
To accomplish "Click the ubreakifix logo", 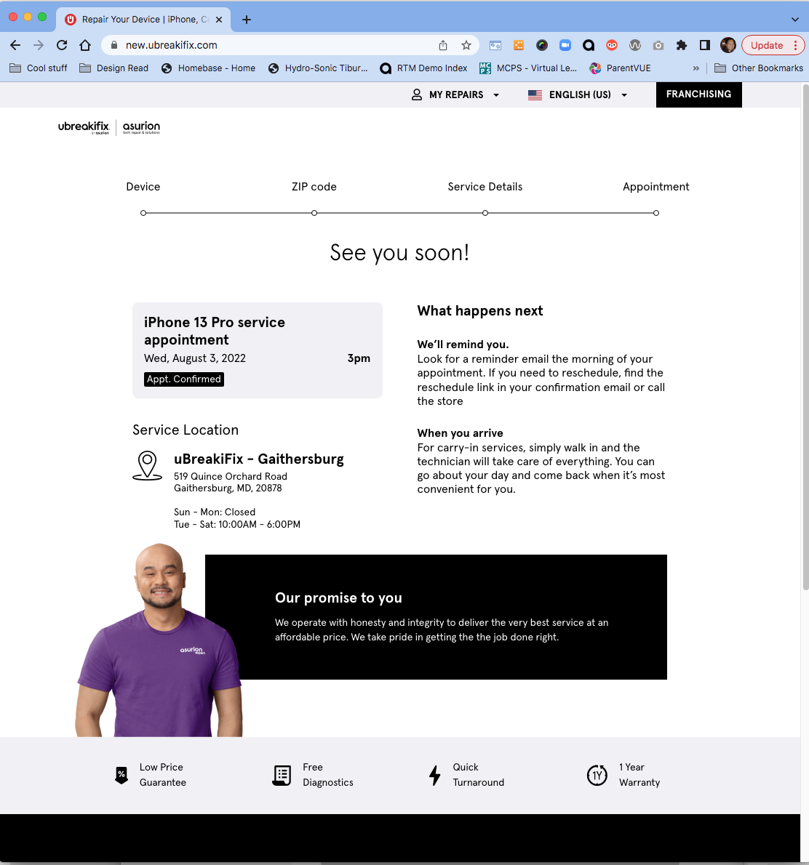I will coord(84,127).
